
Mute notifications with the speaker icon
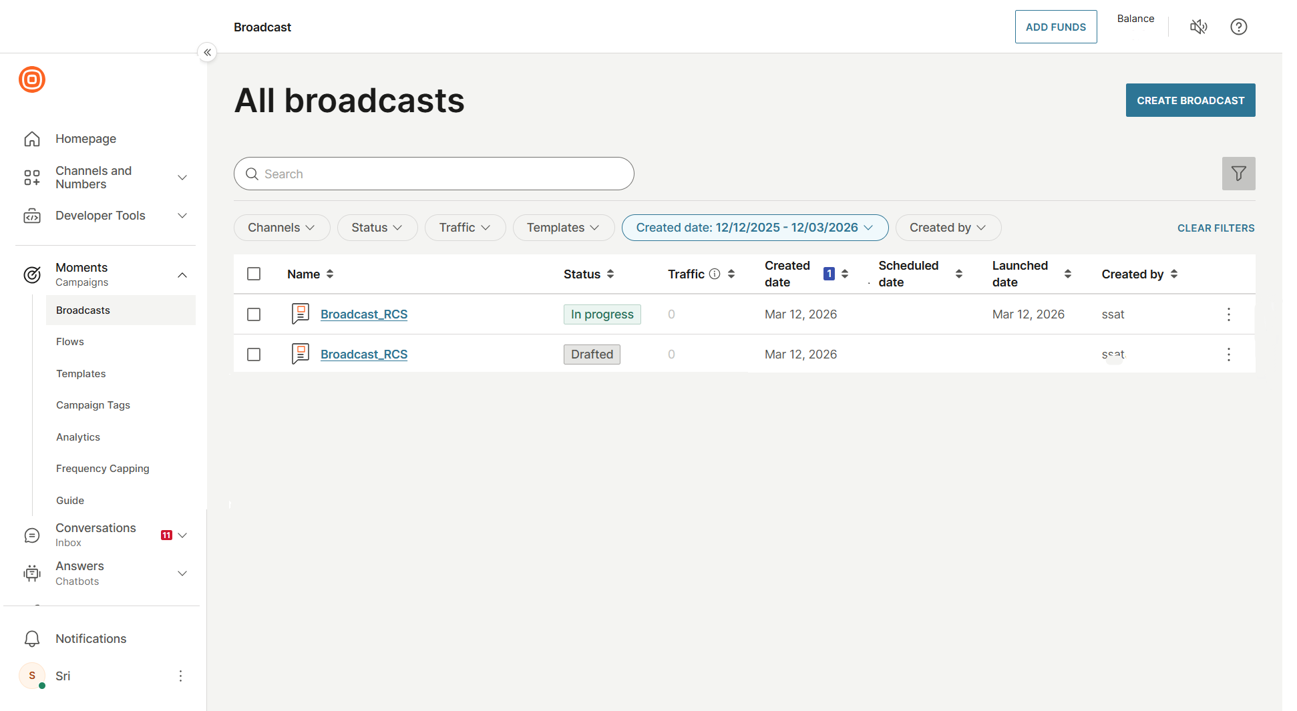click(x=1199, y=27)
